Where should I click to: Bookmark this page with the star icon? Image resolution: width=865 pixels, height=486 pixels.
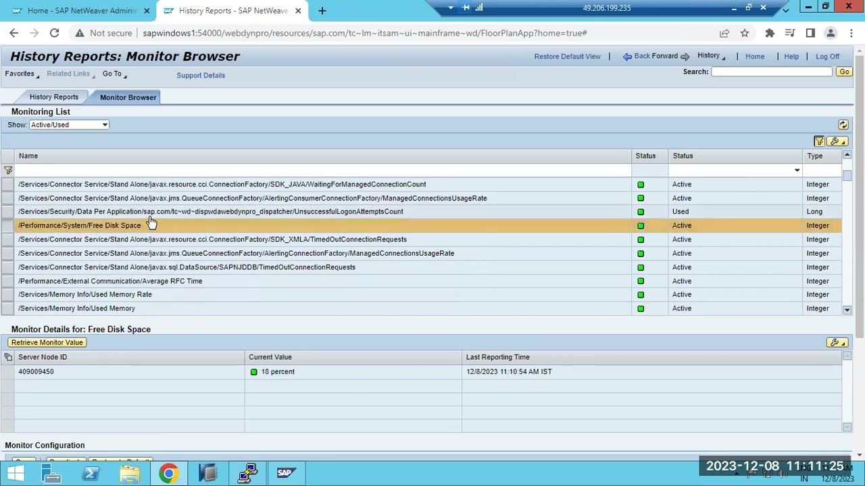pos(745,33)
